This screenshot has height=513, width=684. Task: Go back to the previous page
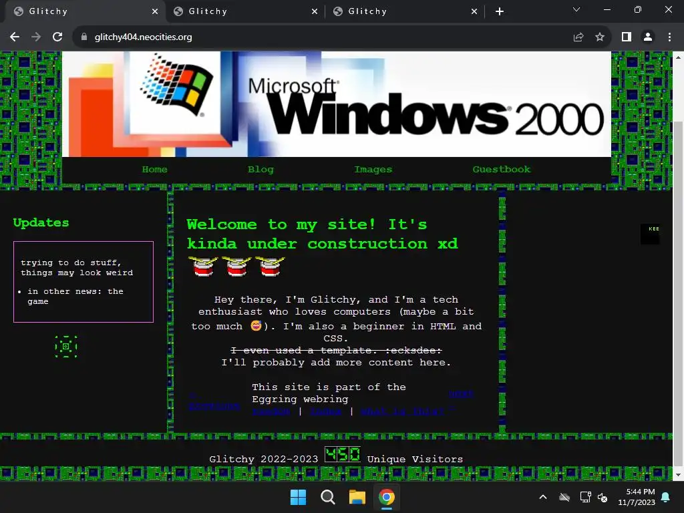15,37
